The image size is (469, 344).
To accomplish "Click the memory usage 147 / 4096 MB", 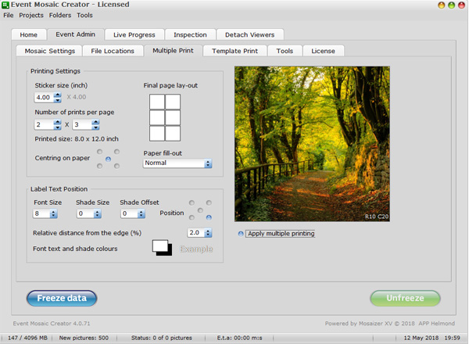I will click(27, 338).
